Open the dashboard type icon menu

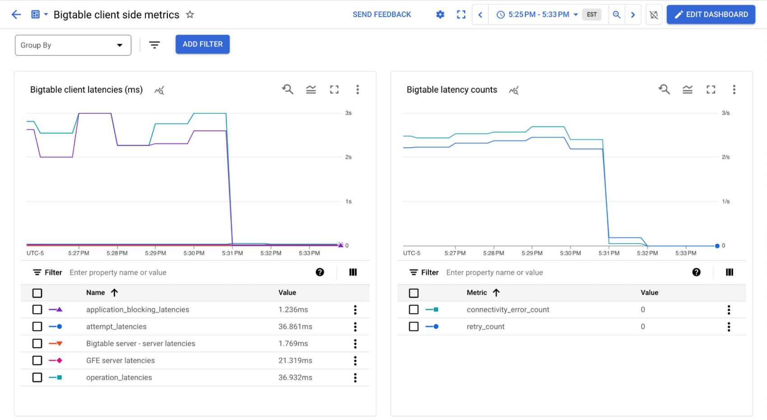click(x=39, y=14)
